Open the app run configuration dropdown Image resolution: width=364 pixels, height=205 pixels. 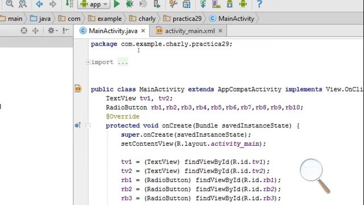pyautogui.click(x=94, y=4)
